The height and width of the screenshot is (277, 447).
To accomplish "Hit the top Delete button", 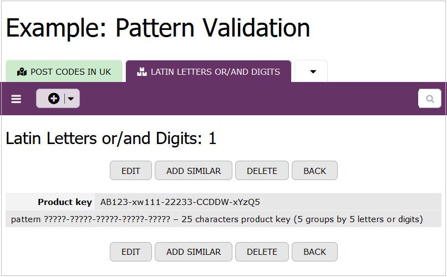I will pyautogui.click(x=262, y=171).
